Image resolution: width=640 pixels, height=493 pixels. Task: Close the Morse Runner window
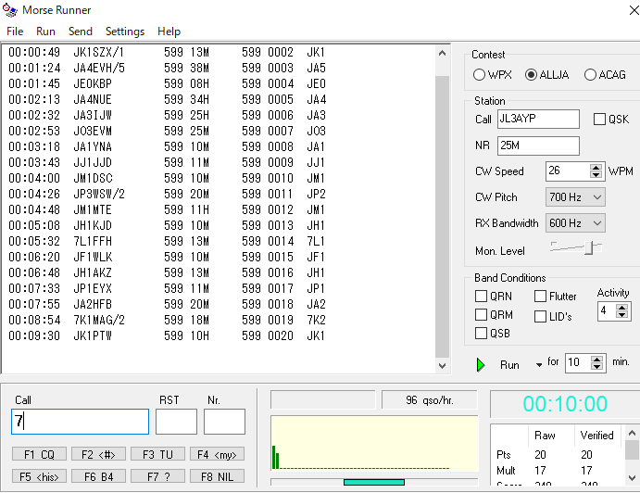point(634,10)
